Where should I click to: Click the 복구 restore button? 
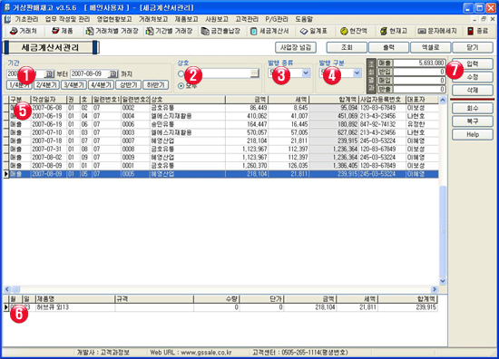point(473,121)
